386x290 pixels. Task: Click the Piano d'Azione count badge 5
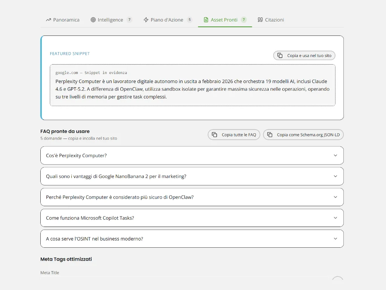190,20
